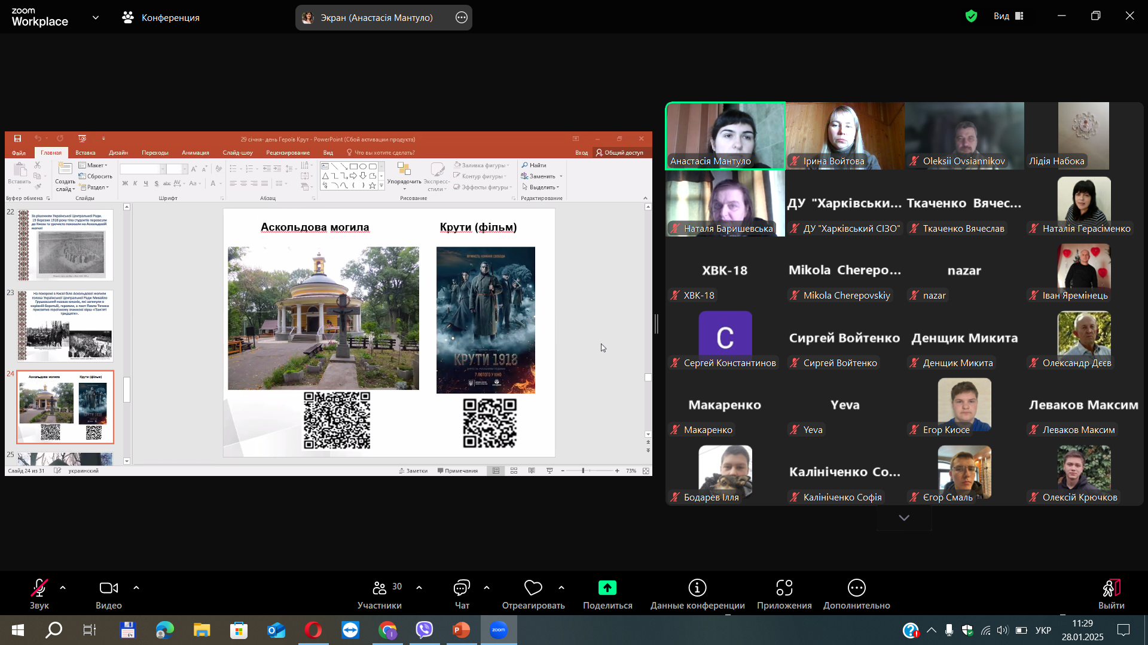The image size is (1148, 645).
Task: Select Анастасія Мантуло video tile
Action: (725, 136)
